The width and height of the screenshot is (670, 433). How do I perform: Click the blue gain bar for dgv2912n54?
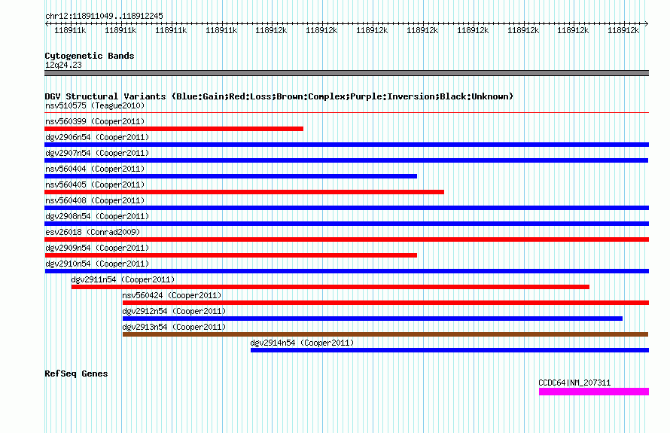click(373, 319)
